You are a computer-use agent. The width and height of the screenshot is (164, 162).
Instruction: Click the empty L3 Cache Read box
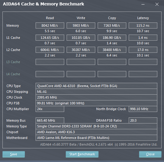pyautogui.click(x=50, y=62)
